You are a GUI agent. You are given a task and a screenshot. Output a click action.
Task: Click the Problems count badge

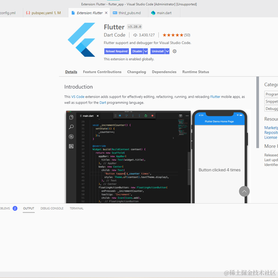click(15, 209)
